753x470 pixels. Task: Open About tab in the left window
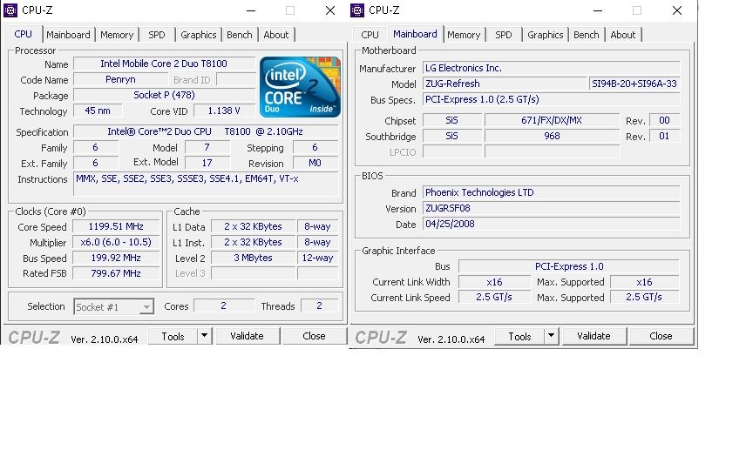[x=276, y=35]
